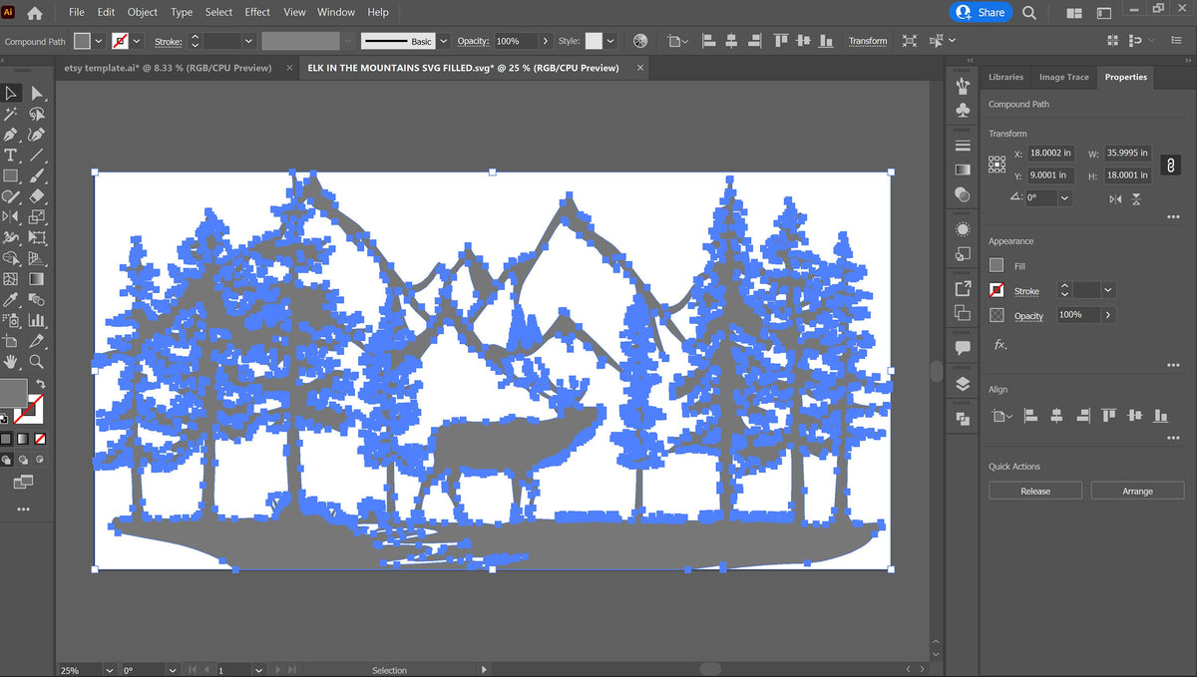
Task: Switch to Draw Behind mode
Action: coord(24,460)
